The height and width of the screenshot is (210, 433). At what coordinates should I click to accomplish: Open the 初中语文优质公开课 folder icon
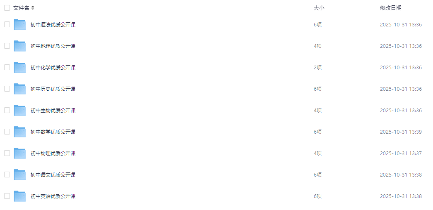pyautogui.click(x=20, y=175)
